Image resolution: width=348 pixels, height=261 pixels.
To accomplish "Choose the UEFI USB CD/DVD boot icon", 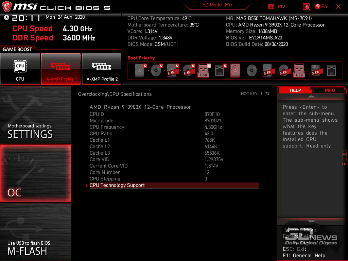I will (x=188, y=70).
